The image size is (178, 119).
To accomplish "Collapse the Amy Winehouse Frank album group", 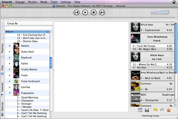I will click(172, 36).
